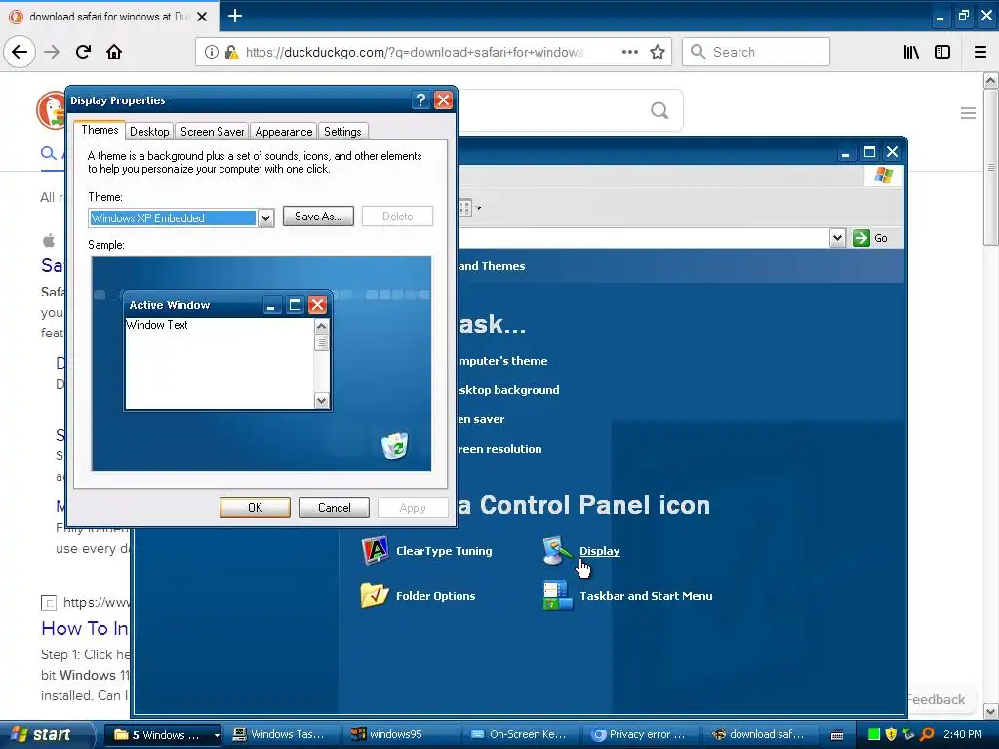Switch to Privacy error taskbar button

tap(638, 735)
